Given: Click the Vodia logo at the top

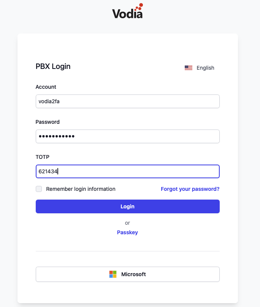Looking at the screenshot, I should (127, 13).
